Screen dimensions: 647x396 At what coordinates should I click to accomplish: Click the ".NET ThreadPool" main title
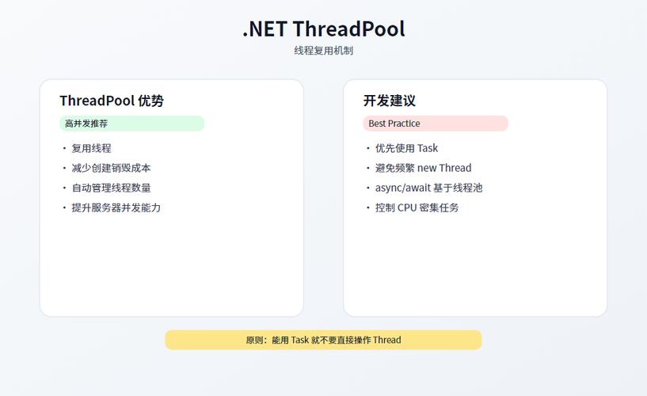[323, 29]
